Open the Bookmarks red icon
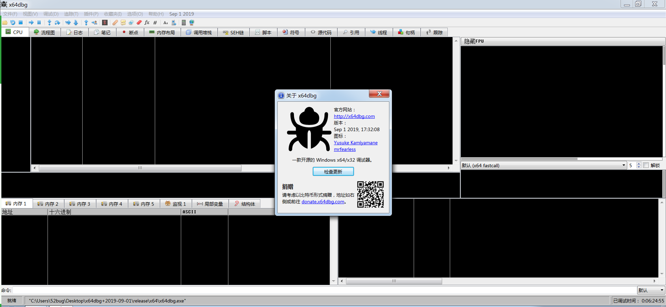 point(139,23)
